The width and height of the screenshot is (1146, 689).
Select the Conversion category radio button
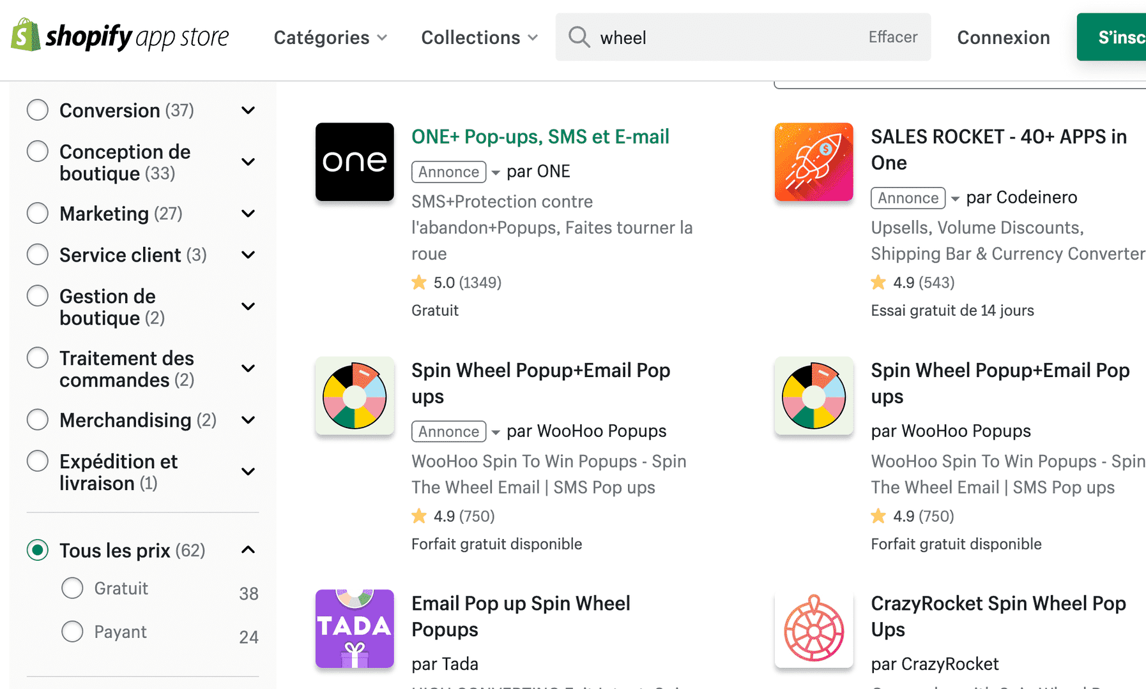pos(38,110)
